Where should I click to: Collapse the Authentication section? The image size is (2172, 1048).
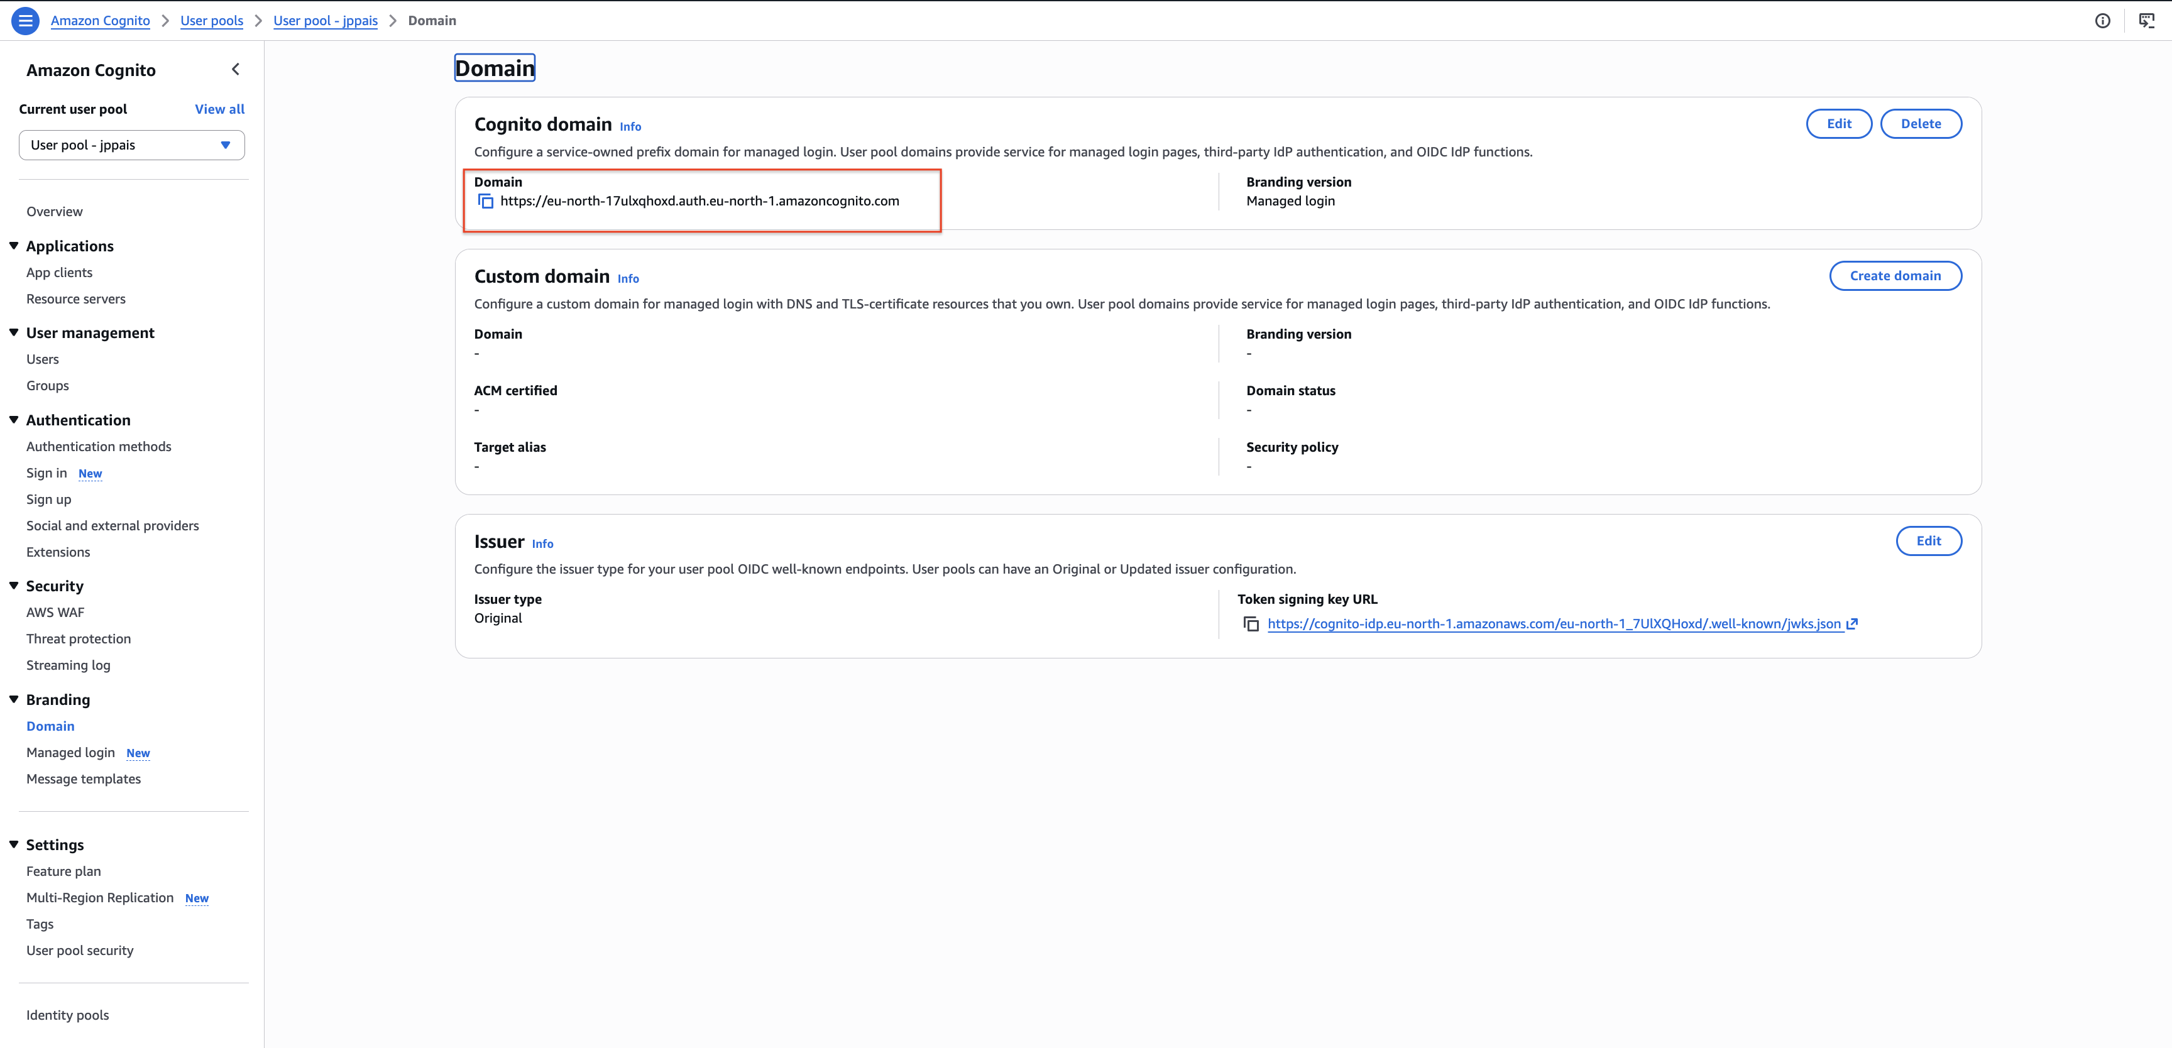point(13,419)
